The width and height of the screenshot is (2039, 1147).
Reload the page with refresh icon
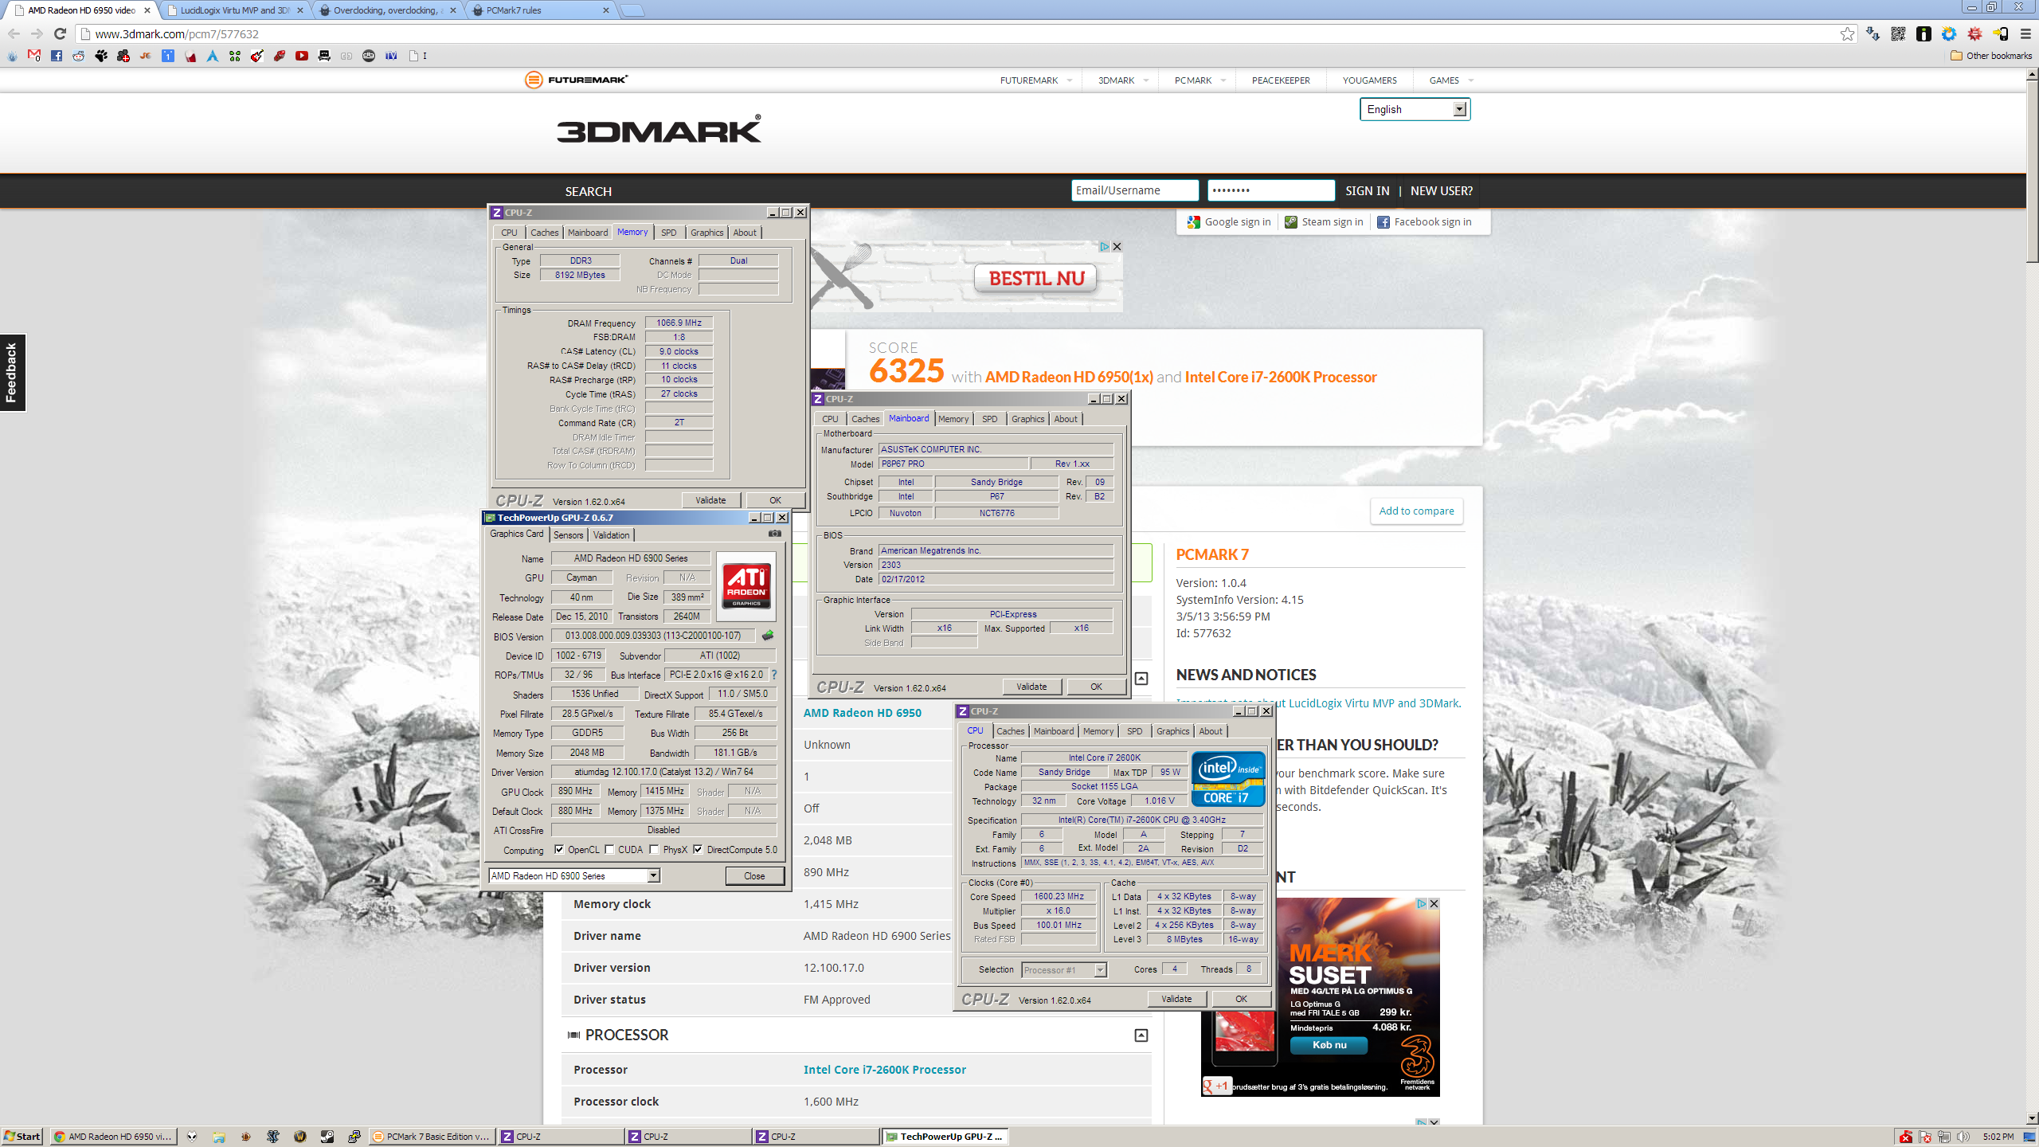pos(60,33)
